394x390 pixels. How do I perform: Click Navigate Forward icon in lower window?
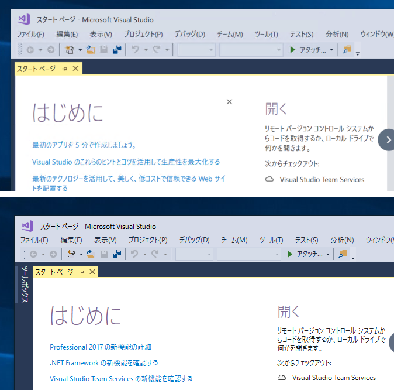pos(53,254)
